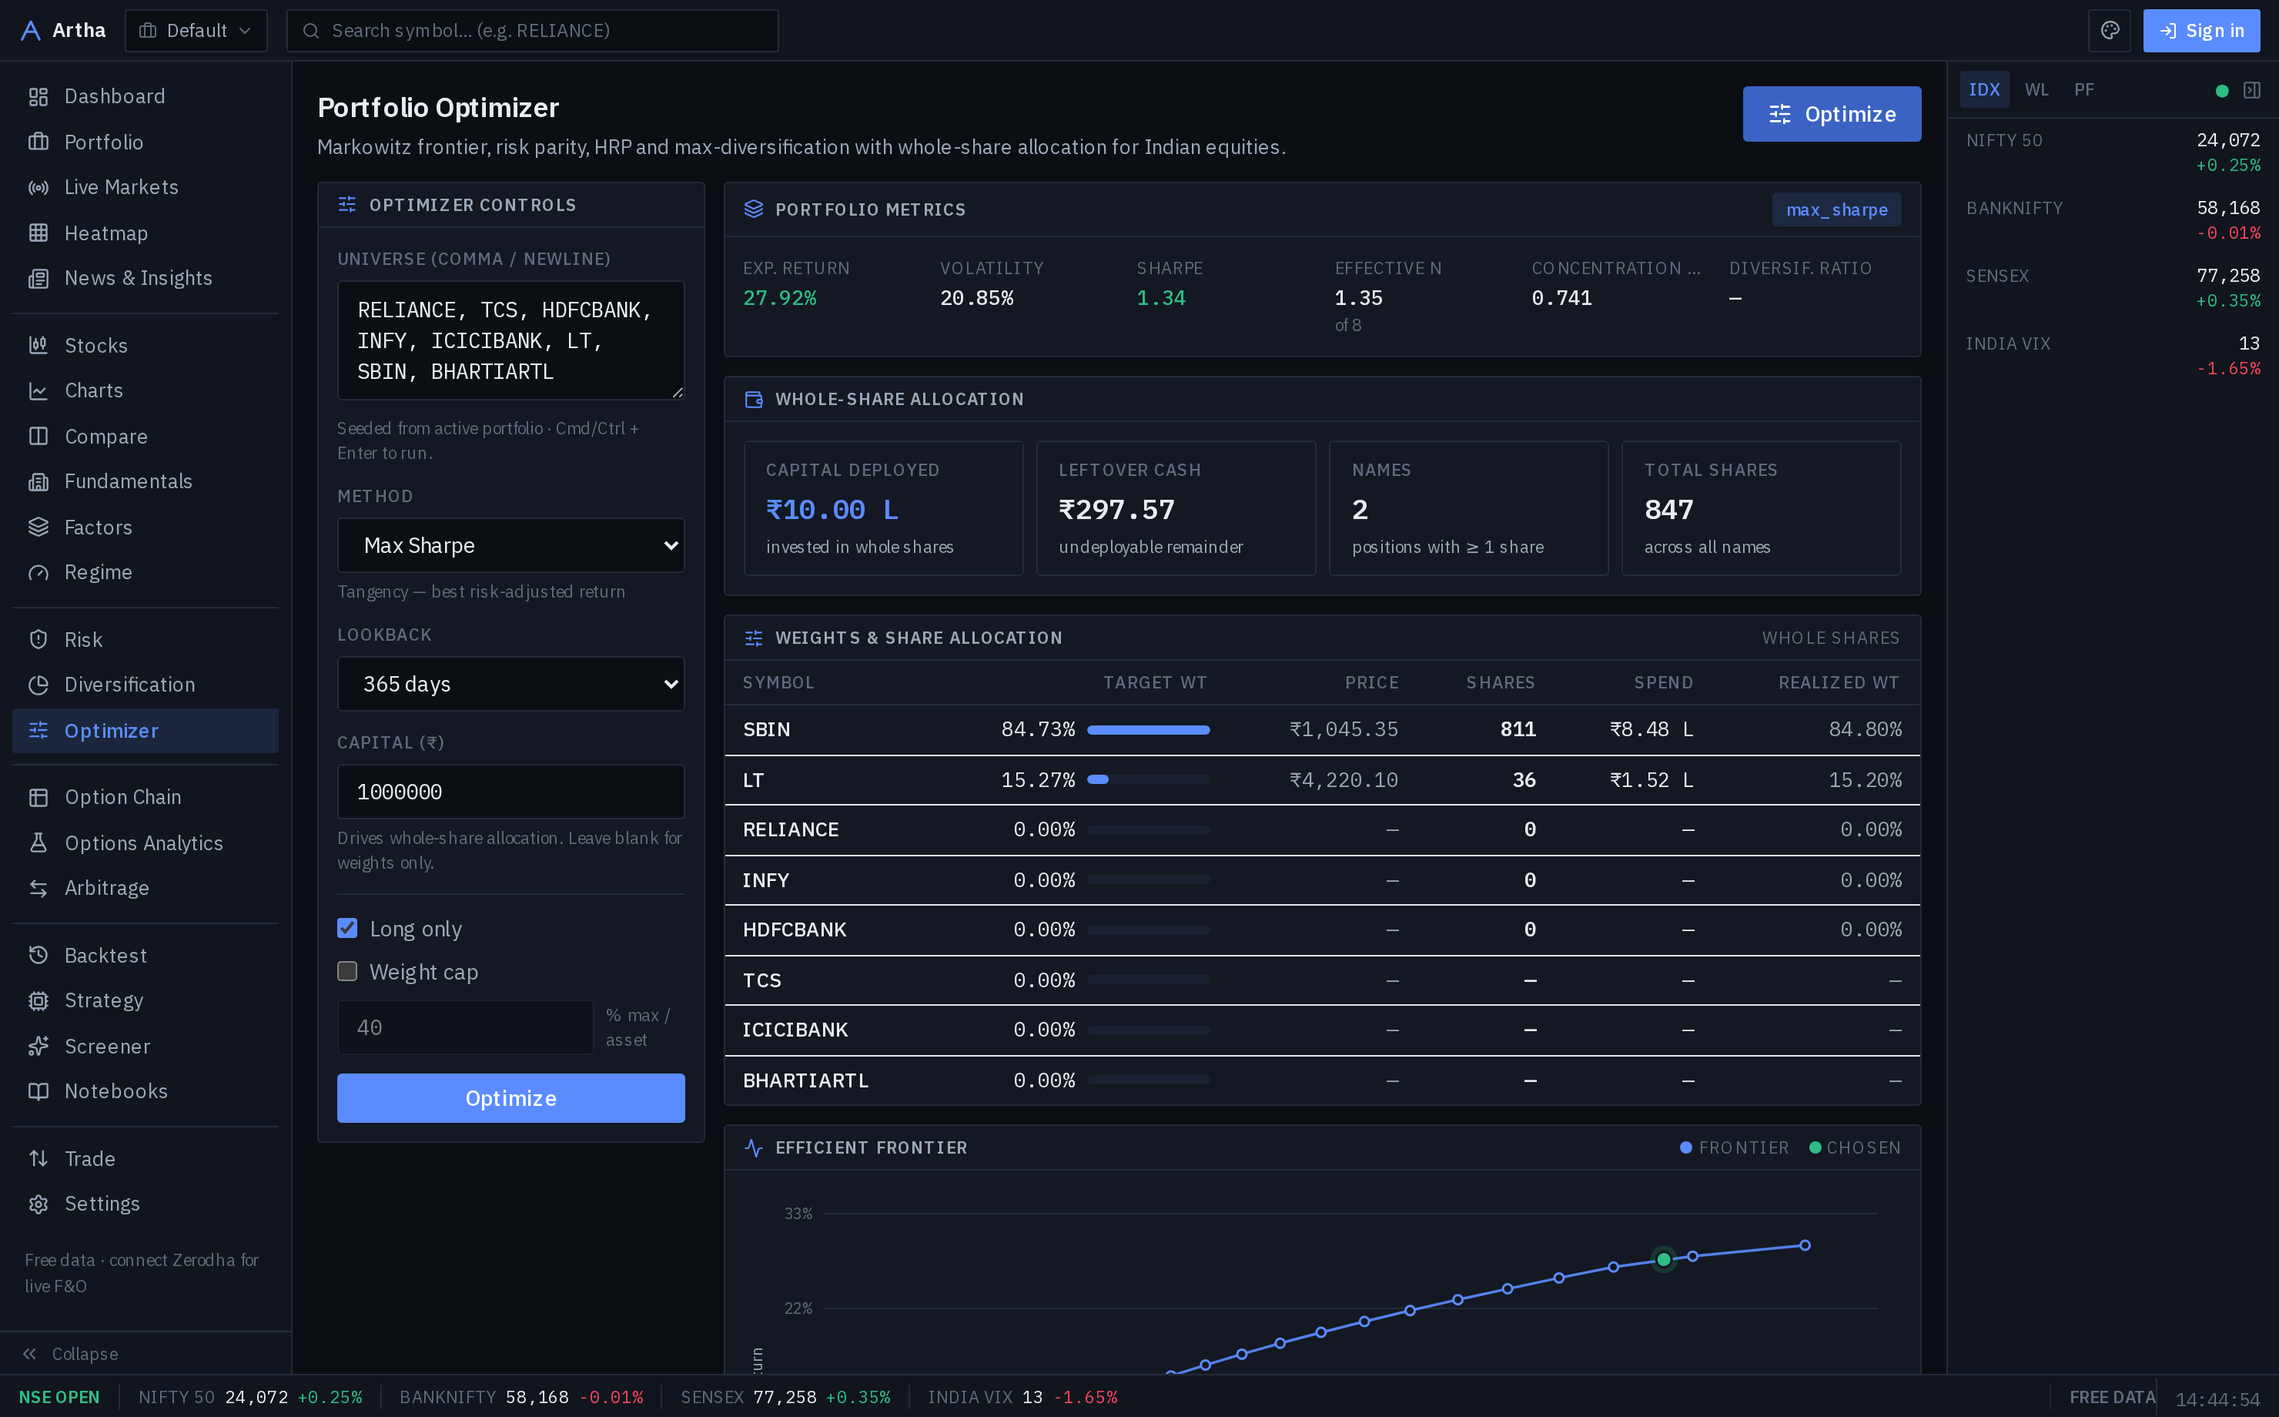Viewport: 2279px width, 1417px height.
Task: Open the Charts line icon
Action: (x=38, y=390)
